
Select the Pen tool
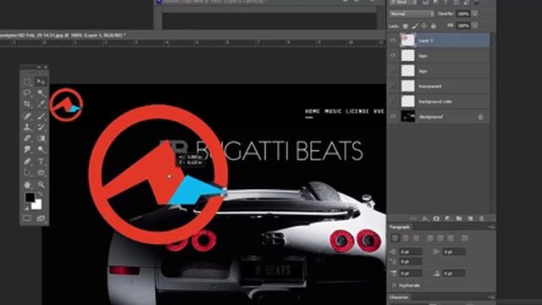27,162
